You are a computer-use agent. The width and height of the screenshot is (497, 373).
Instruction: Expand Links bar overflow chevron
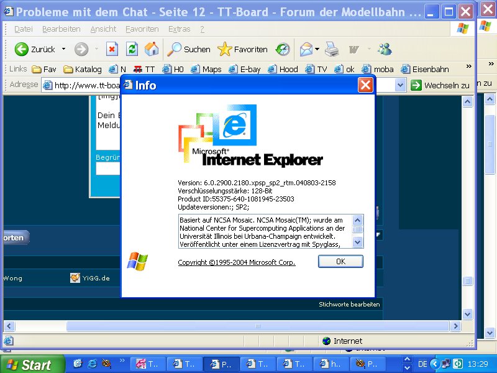(469, 67)
